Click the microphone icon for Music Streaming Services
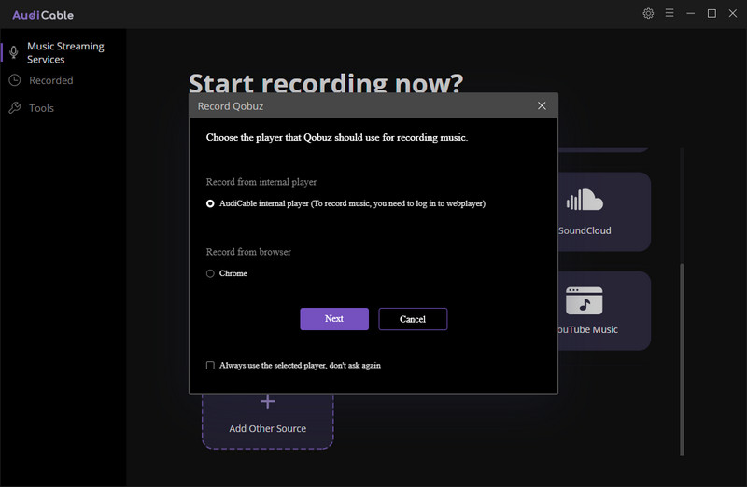Screen dimensions: 747x487 14,52
